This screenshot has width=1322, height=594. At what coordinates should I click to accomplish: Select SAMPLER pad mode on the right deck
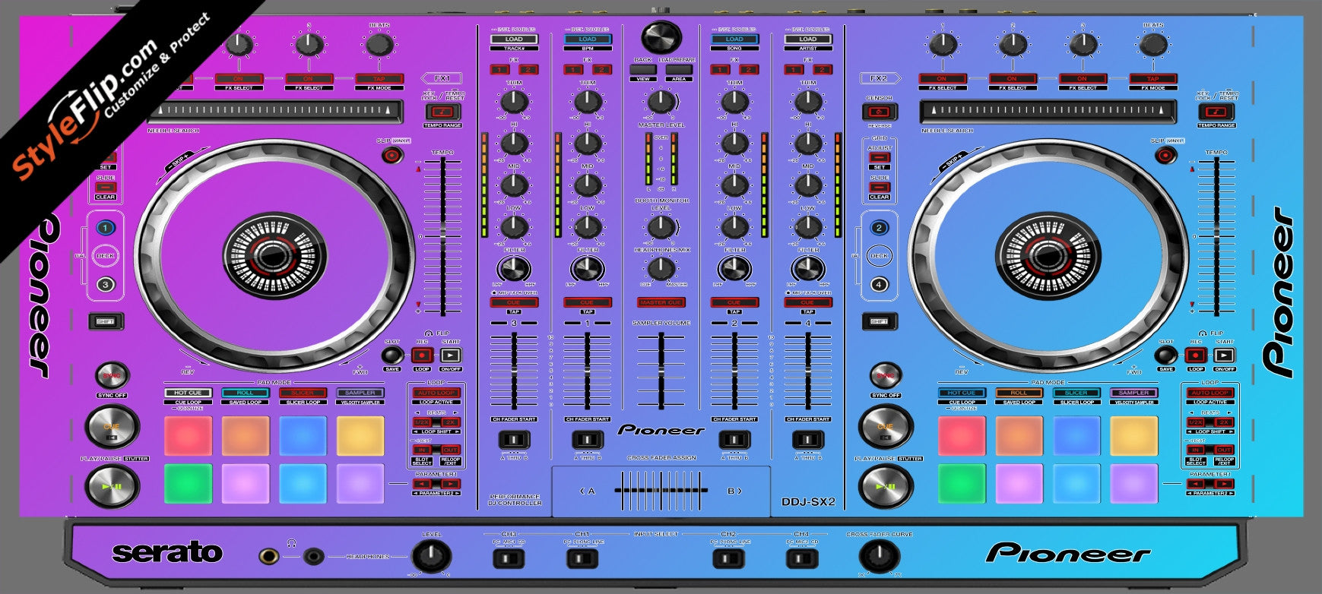1133,393
